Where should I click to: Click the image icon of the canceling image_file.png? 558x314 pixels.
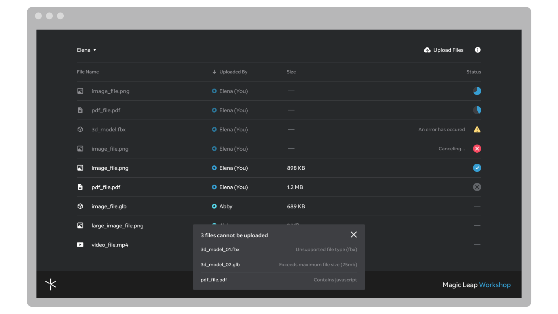[x=80, y=149]
